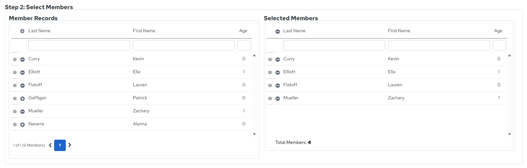Remove all selected members via header minus icon

point(278,32)
